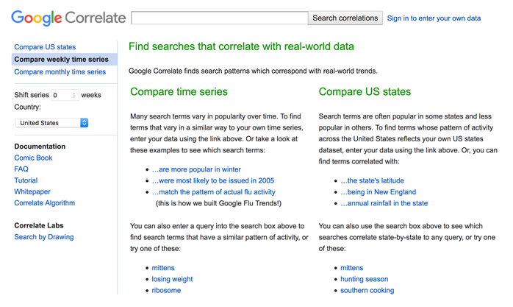Click the 'southern cooking' query link
The height and width of the screenshot is (307, 513).
367,290
